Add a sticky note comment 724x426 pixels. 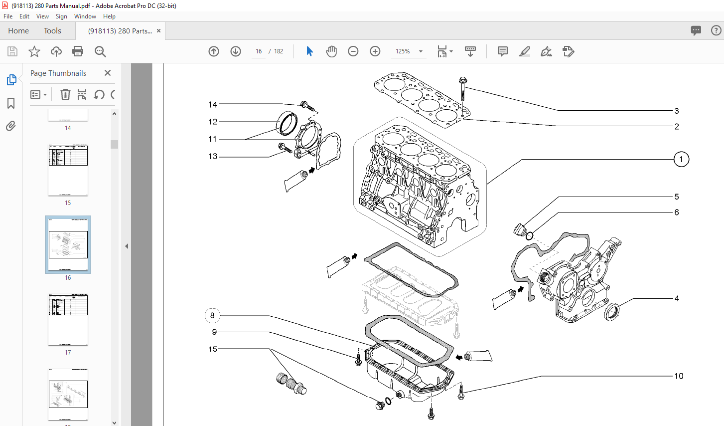pos(503,51)
